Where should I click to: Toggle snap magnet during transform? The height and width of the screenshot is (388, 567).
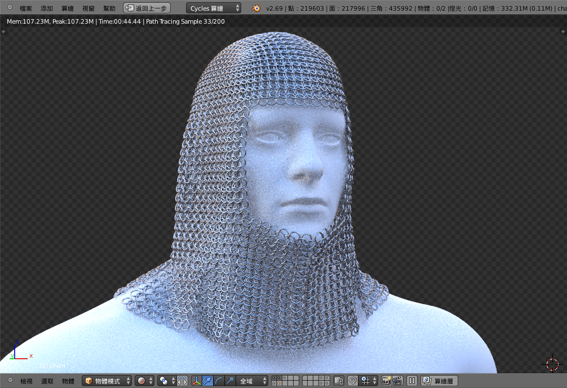coord(353,381)
